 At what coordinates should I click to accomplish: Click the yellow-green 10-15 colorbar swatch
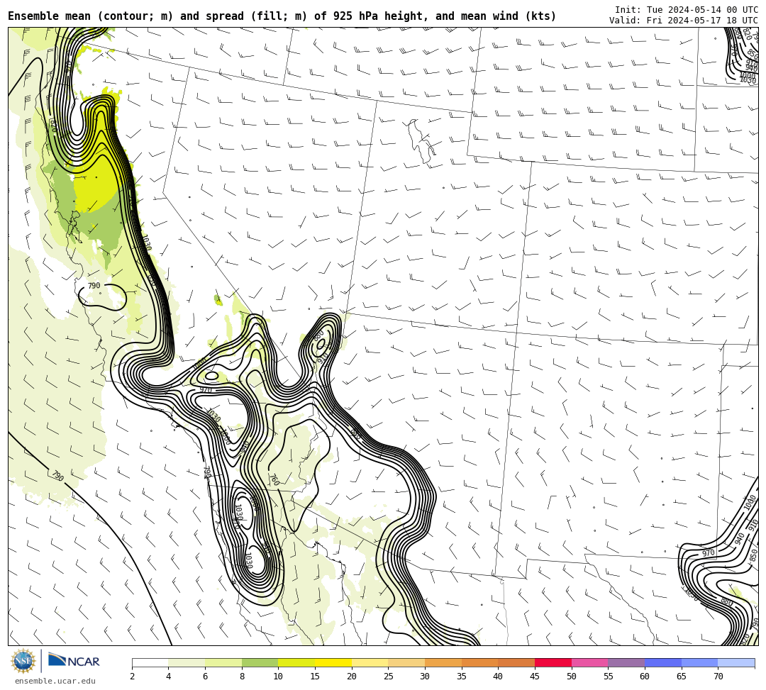296,662
